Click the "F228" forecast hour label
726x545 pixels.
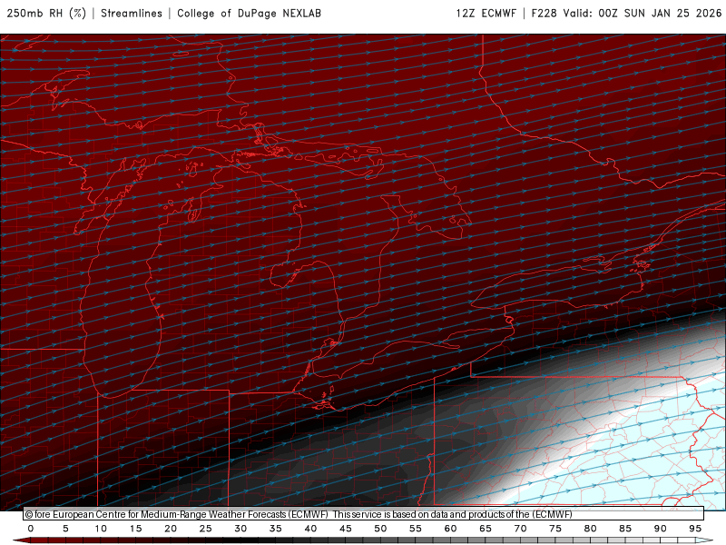point(544,14)
